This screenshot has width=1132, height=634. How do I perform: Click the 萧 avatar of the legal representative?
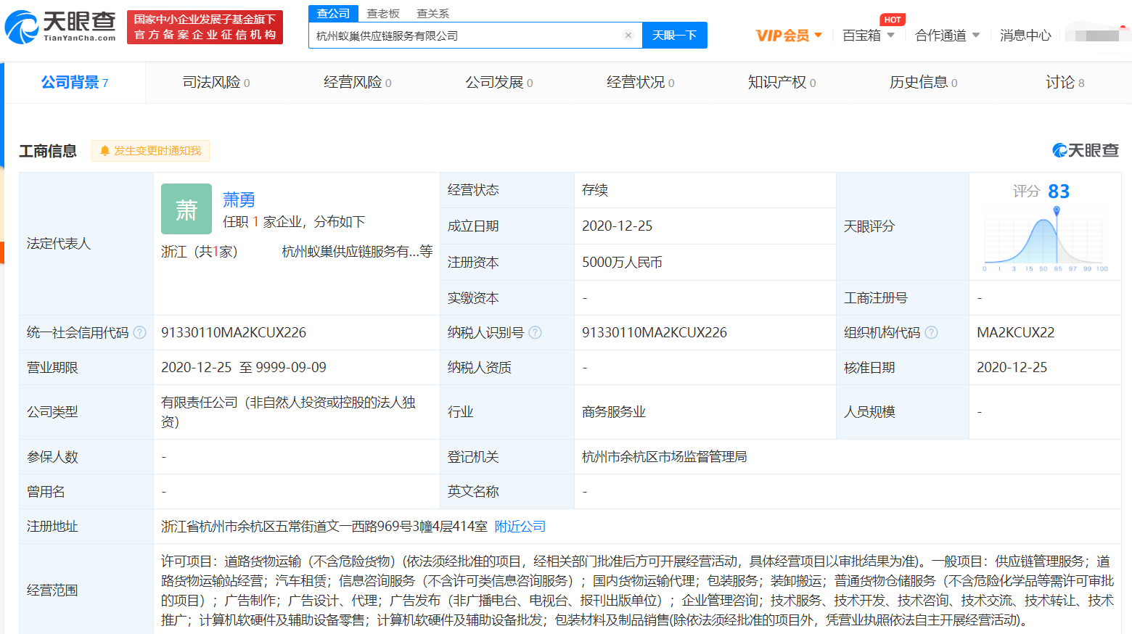pyautogui.click(x=186, y=209)
